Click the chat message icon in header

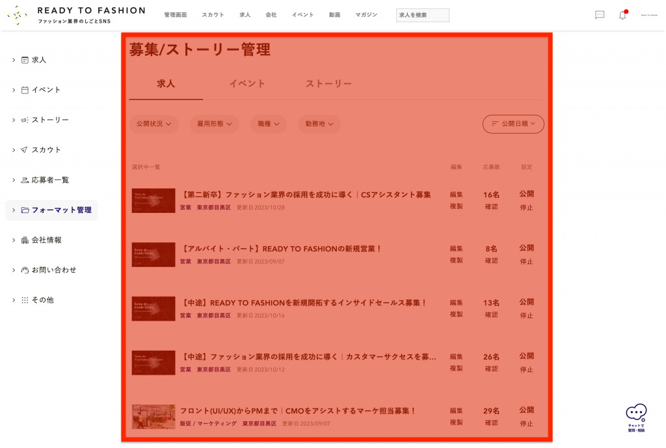coord(599,15)
